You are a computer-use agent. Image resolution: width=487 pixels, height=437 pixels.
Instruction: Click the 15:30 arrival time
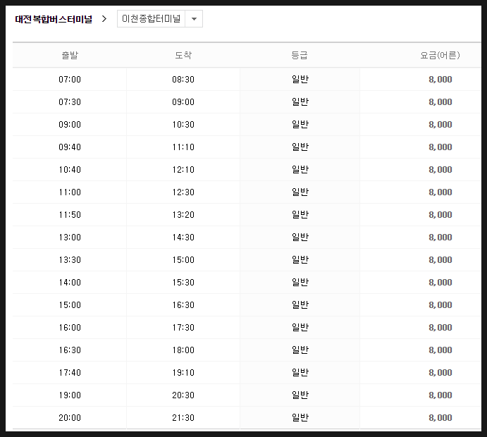183,283
